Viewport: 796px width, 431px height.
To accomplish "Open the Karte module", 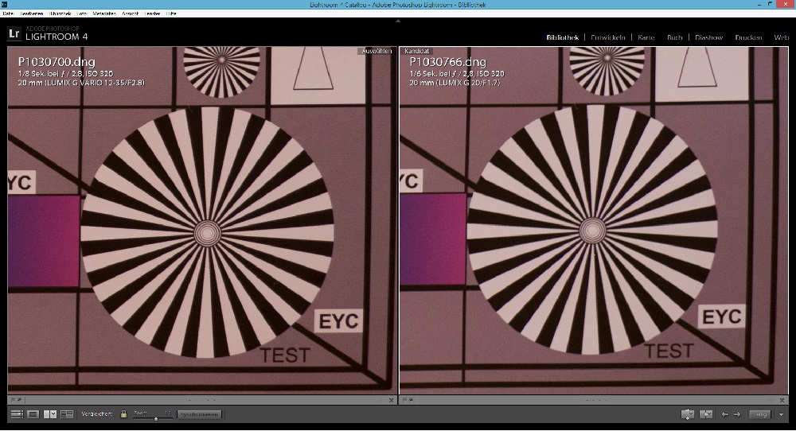I will point(646,37).
